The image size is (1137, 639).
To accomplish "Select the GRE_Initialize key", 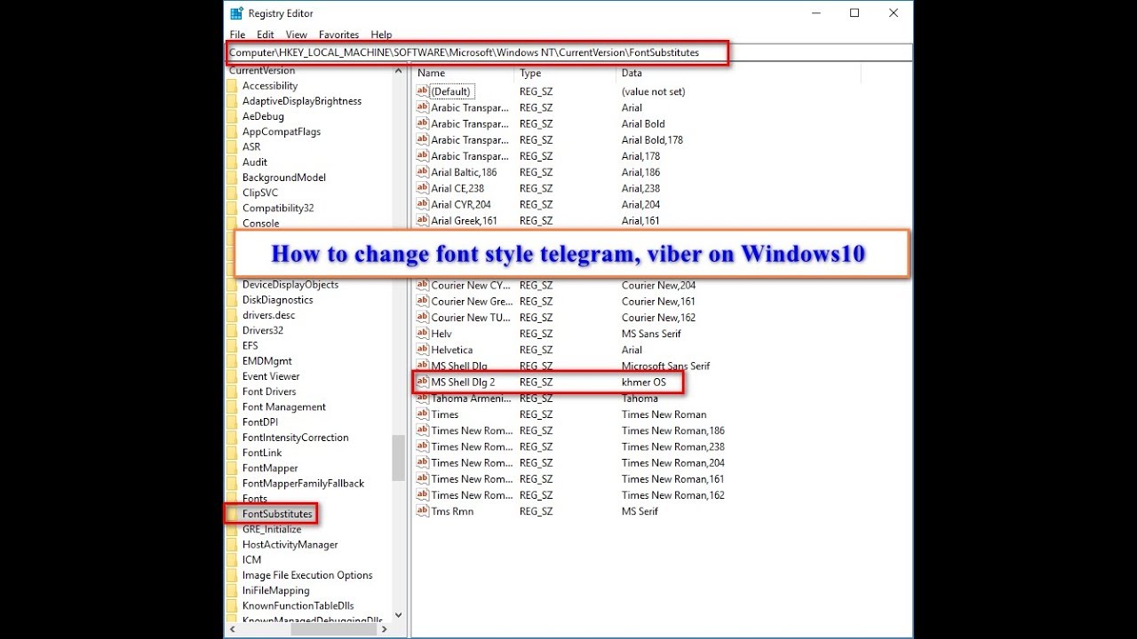I will (x=272, y=529).
